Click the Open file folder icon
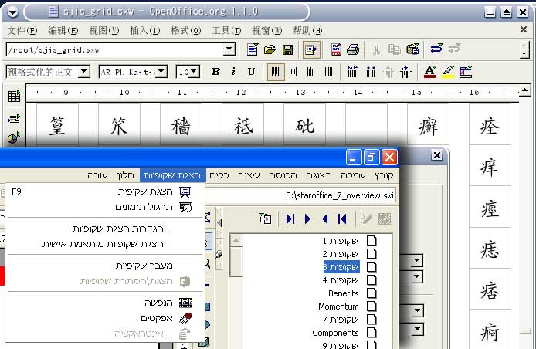 coord(270,49)
